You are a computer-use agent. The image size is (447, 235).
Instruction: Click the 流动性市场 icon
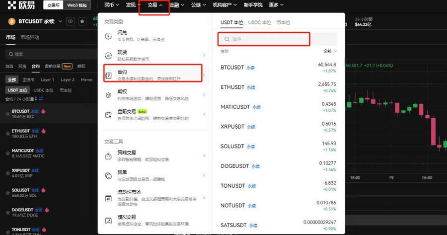109,198
